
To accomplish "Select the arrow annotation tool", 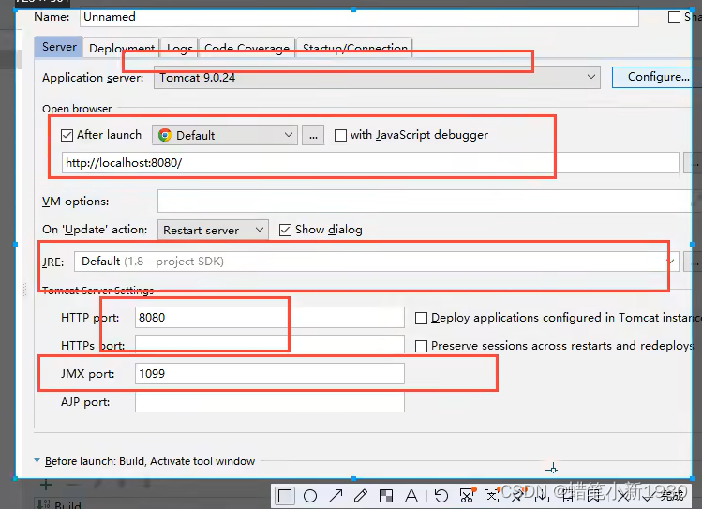I will coord(336,496).
